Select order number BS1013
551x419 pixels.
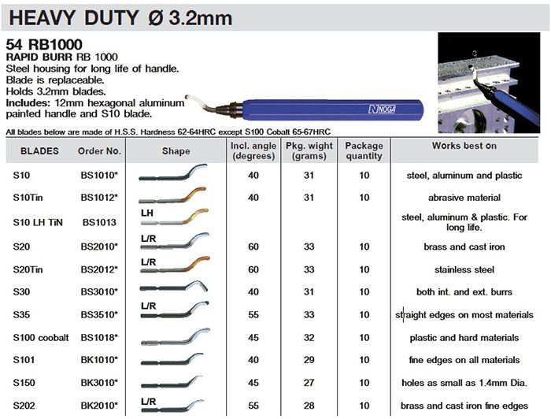(x=99, y=222)
